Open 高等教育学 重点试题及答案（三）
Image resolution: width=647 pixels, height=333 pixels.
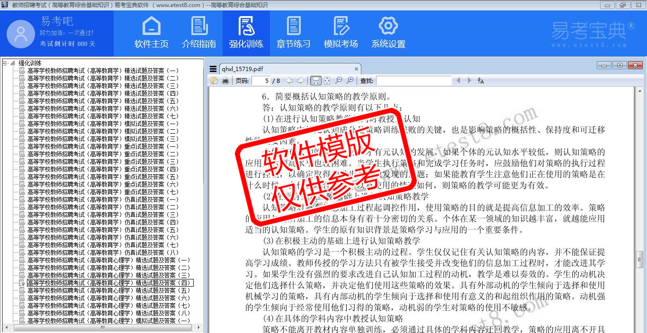[103, 162]
